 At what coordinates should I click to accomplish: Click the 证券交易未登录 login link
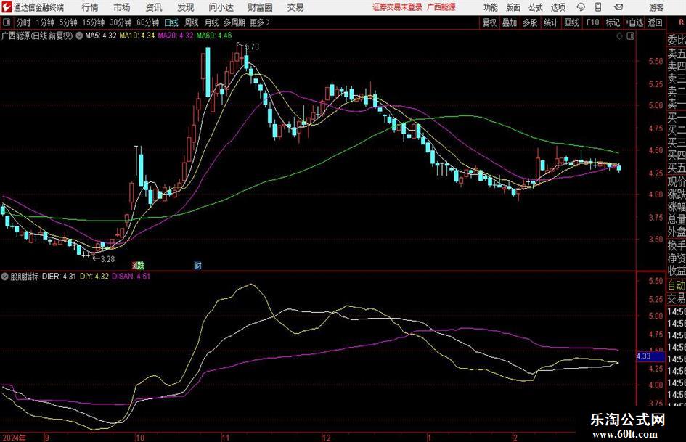tap(397, 7)
